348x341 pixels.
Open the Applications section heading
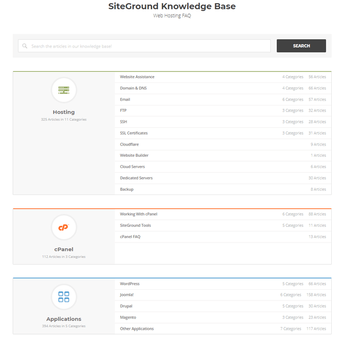pos(64,319)
